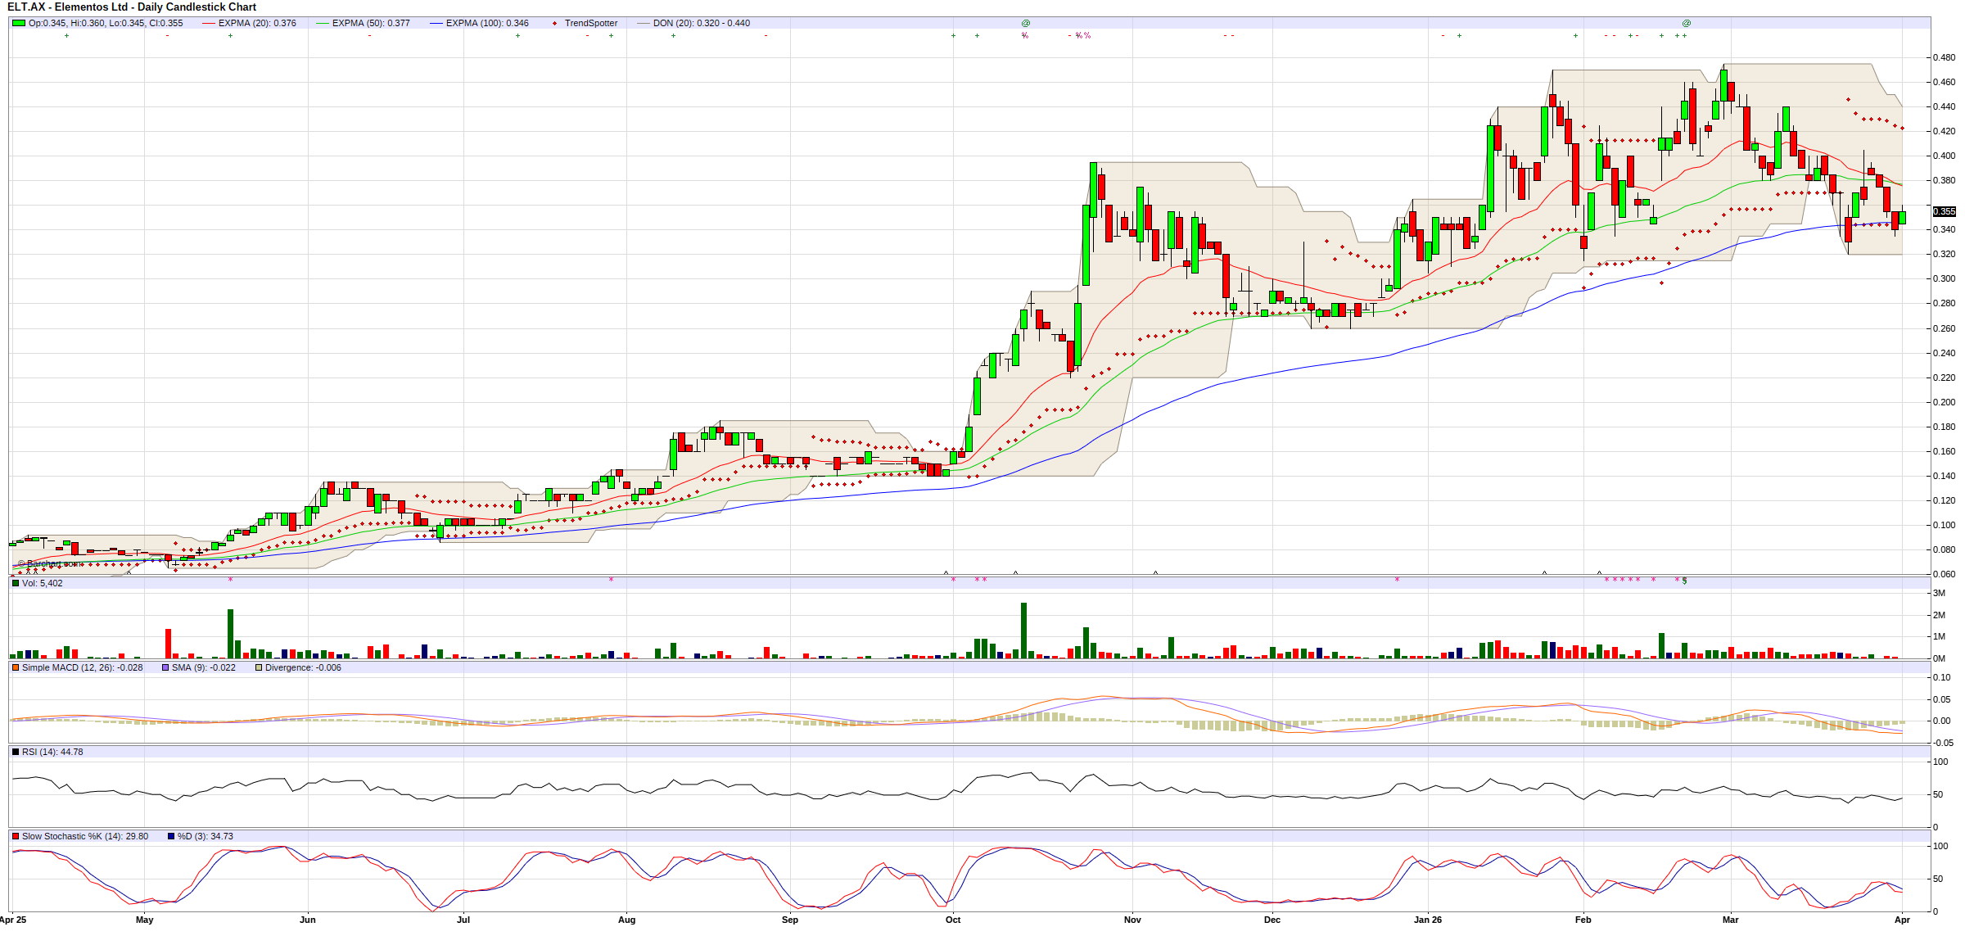This screenshot has height=945, width=1965.
Task: Click the Oct label on the date axis
Action: point(952,920)
